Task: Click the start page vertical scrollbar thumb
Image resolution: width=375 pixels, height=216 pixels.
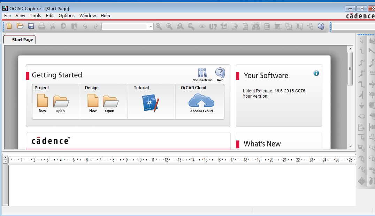Action: pyautogui.click(x=350, y=68)
